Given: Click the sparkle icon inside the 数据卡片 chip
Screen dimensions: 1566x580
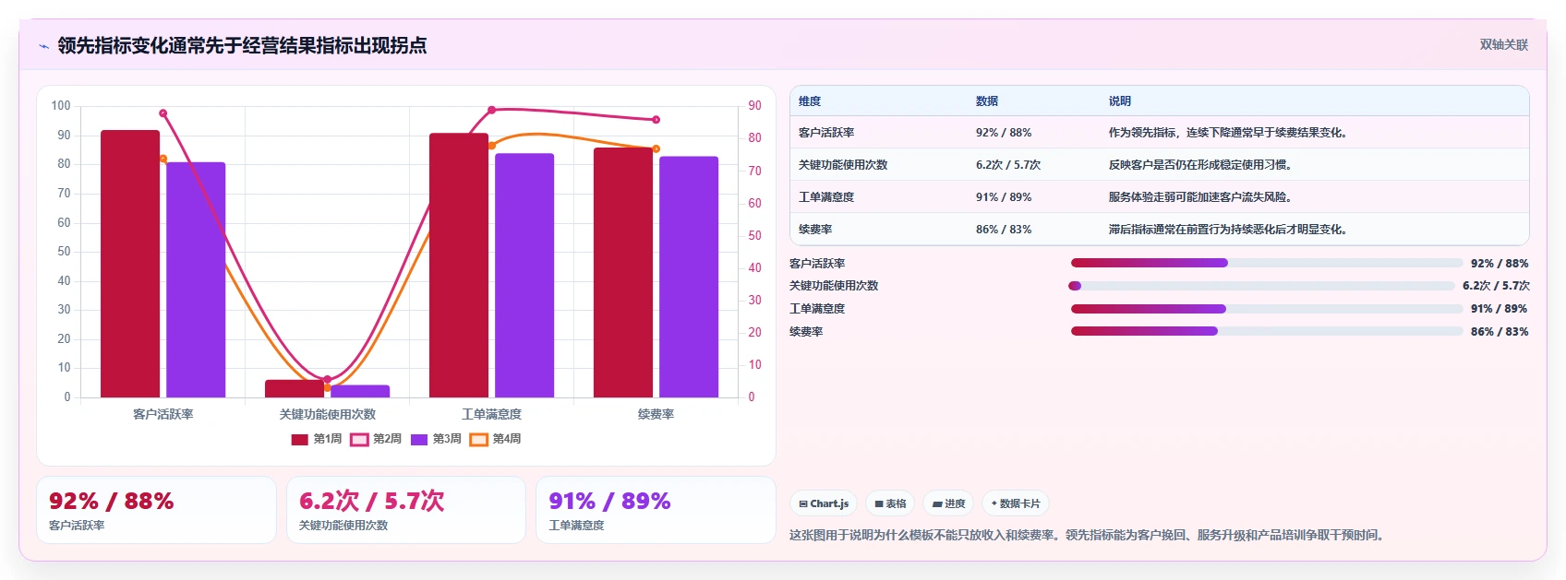Looking at the screenshot, I should point(994,503).
